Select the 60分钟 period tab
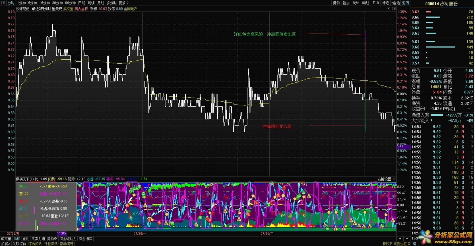The height and width of the screenshot is (246, 475). 70,3
